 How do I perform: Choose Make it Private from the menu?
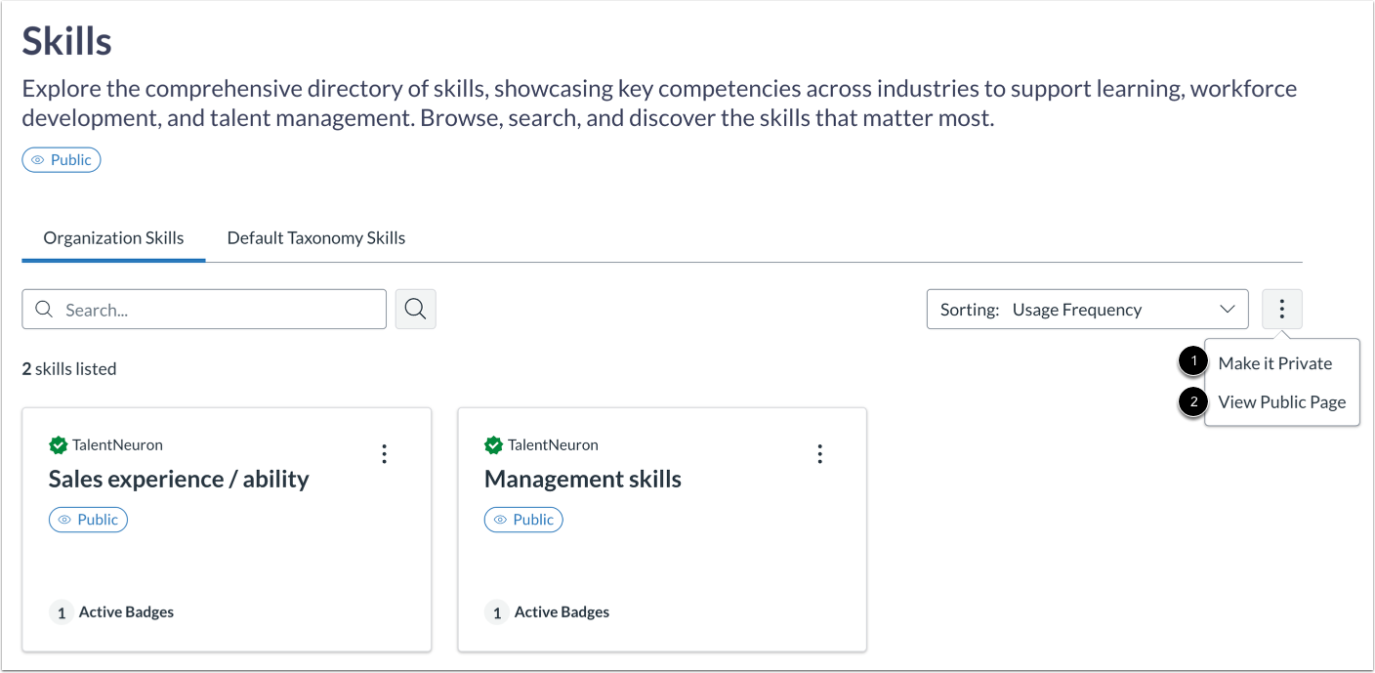[x=1274, y=363]
